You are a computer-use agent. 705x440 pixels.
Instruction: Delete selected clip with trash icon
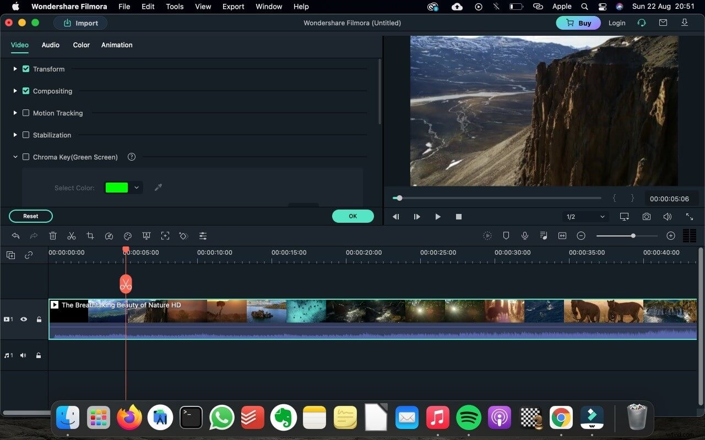pyautogui.click(x=53, y=235)
